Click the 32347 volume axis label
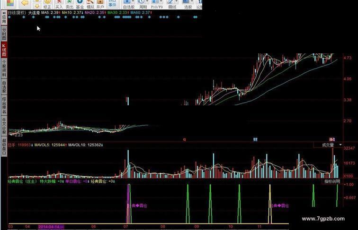The height and width of the screenshot is (230, 358). coord(349,148)
